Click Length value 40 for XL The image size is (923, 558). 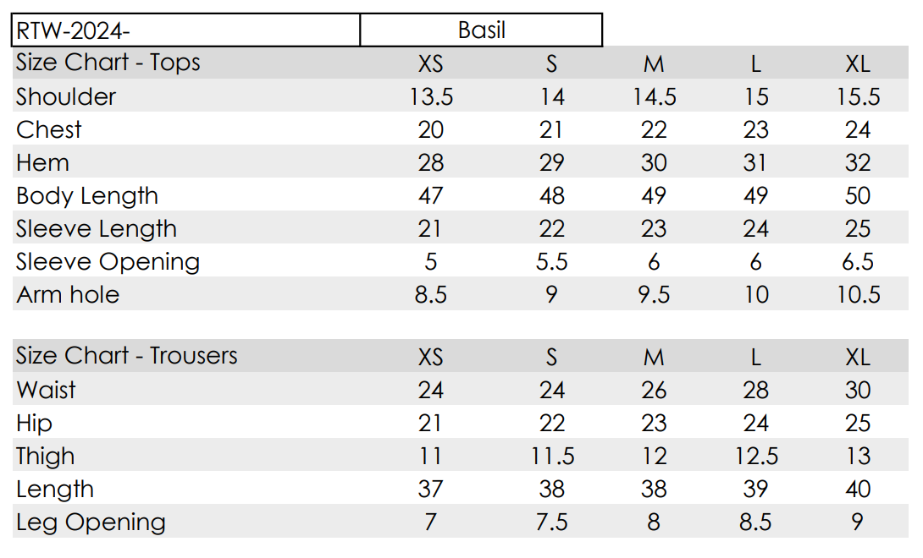[858, 489]
